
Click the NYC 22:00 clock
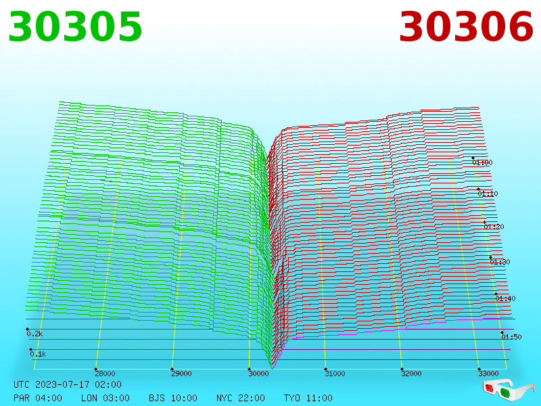point(241,398)
